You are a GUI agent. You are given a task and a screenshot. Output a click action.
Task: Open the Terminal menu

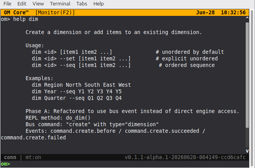click(x=60, y=3)
